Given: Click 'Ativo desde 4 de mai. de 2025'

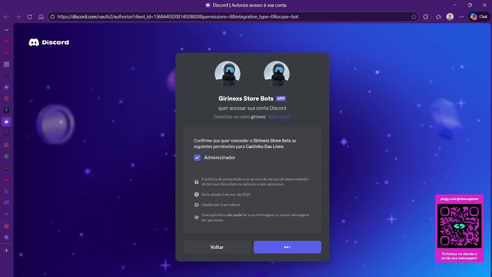Looking at the screenshot, I should click(226, 195).
